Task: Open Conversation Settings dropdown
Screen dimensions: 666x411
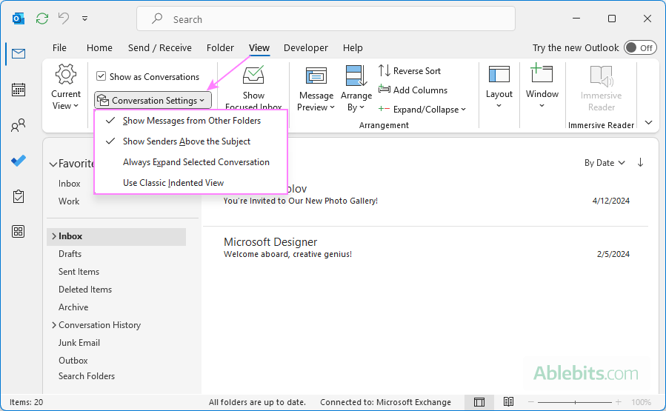Action: coord(153,100)
